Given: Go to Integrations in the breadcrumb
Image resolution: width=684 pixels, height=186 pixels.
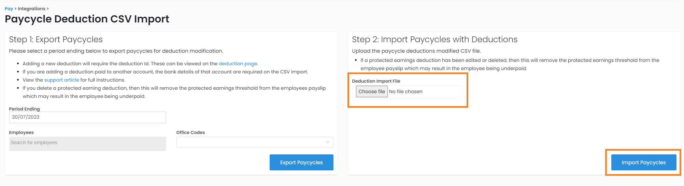Looking at the screenshot, I should coord(31,9).
